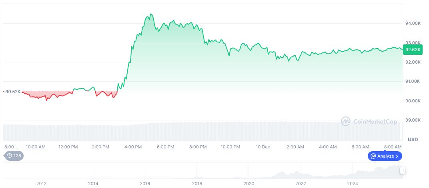429x188 pixels.
Task: Select 2024 in the year navigator
Action: (x=353, y=184)
